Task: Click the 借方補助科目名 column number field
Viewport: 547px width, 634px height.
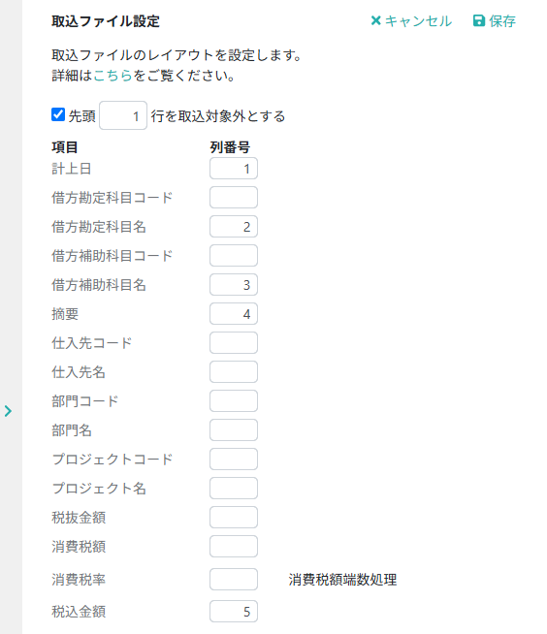Action: [x=234, y=285]
